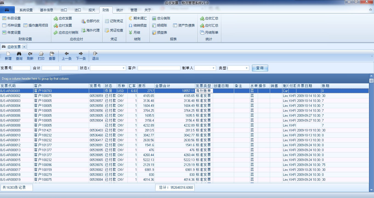Open 应收汇总 statistics
Viewport: 374px width, 198px height.
(x=209, y=18)
